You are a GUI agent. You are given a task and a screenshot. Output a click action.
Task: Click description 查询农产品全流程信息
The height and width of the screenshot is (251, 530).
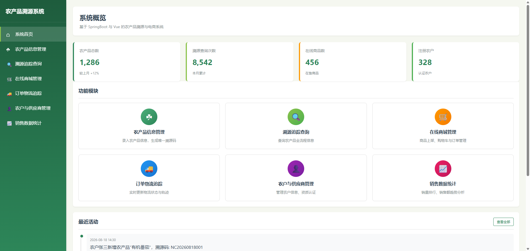click(x=296, y=141)
